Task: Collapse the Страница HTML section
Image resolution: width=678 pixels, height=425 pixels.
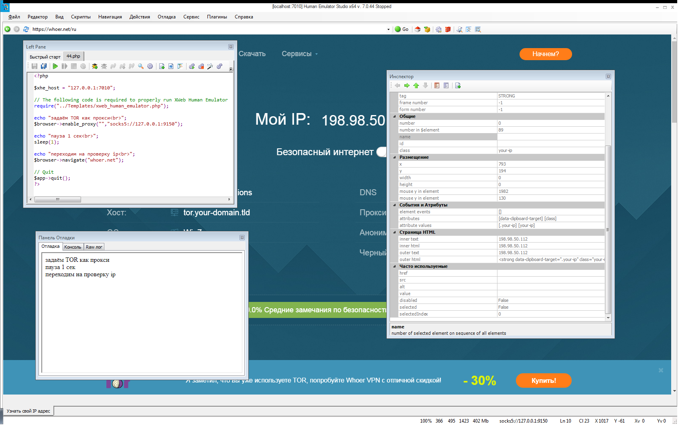Action: (x=394, y=232)
